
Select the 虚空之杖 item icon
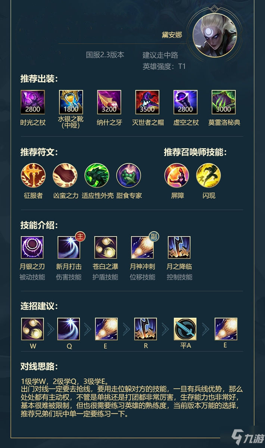point(185,102)
